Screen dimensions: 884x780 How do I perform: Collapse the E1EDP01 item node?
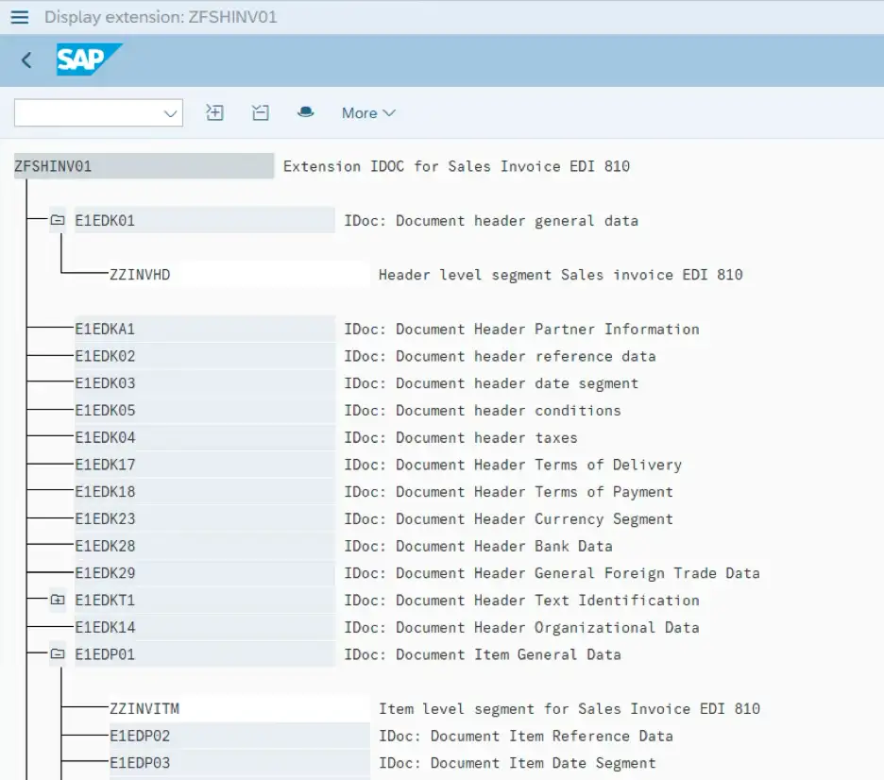[x=58, y=654]
